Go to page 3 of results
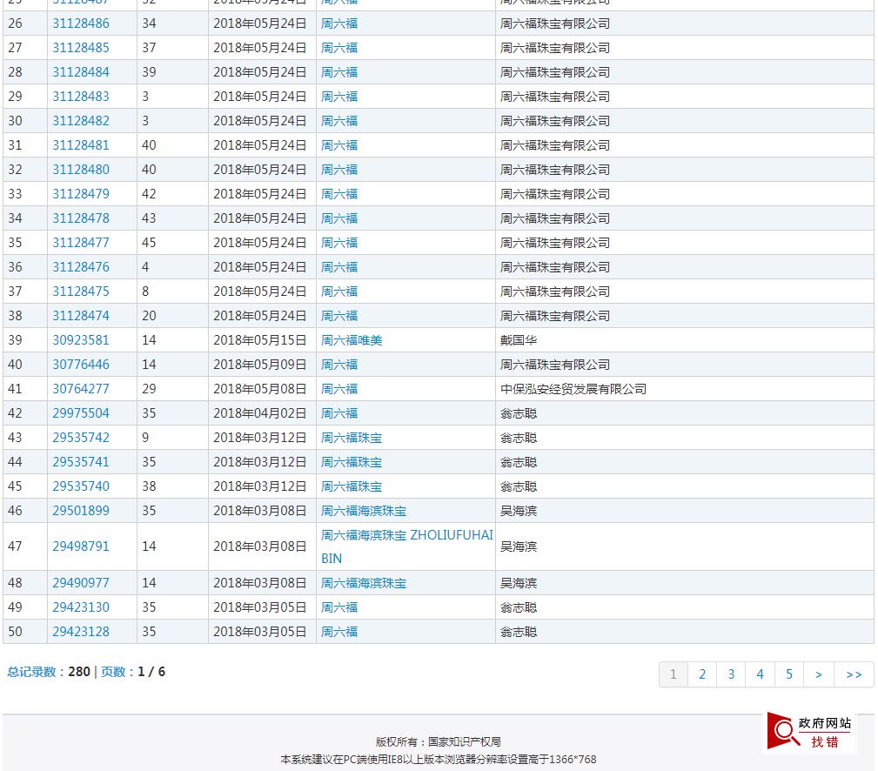Screen dimensions: 878x771 pyautogui.click(x=731, y=674)
